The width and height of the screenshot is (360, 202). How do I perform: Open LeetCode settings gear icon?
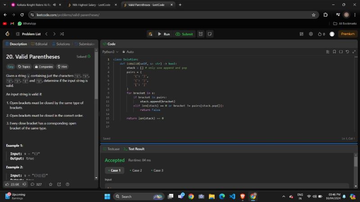pyautogui.click(x=310, y=34)
